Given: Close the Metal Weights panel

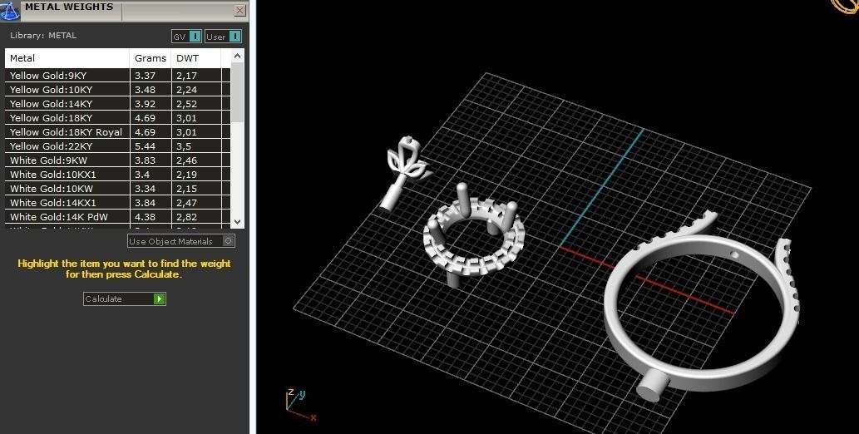Looking at the screenshot, I should click(x=240, y=11).
